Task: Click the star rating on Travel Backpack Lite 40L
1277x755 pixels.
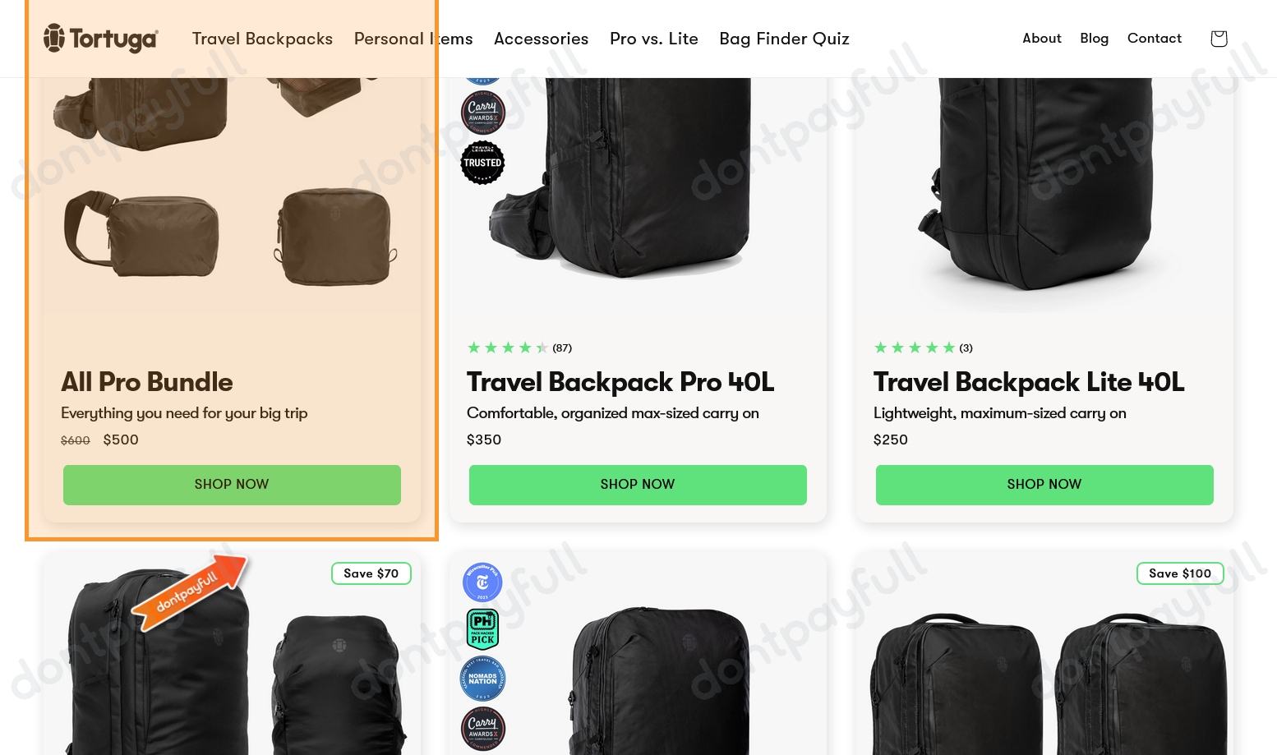Action: 915,348
